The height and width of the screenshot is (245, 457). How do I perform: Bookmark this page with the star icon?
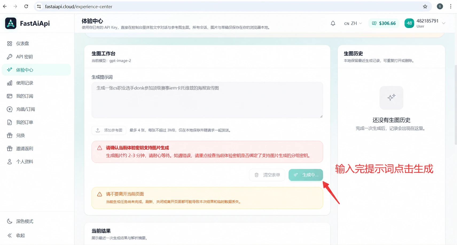click(425, 6)
